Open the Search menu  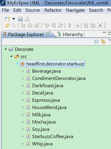tap(96, 10)
